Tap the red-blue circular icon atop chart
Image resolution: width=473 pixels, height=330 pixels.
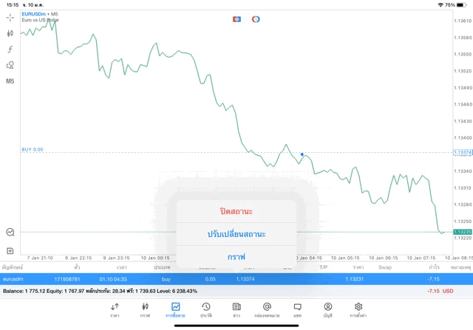click(x=256, y=18)
